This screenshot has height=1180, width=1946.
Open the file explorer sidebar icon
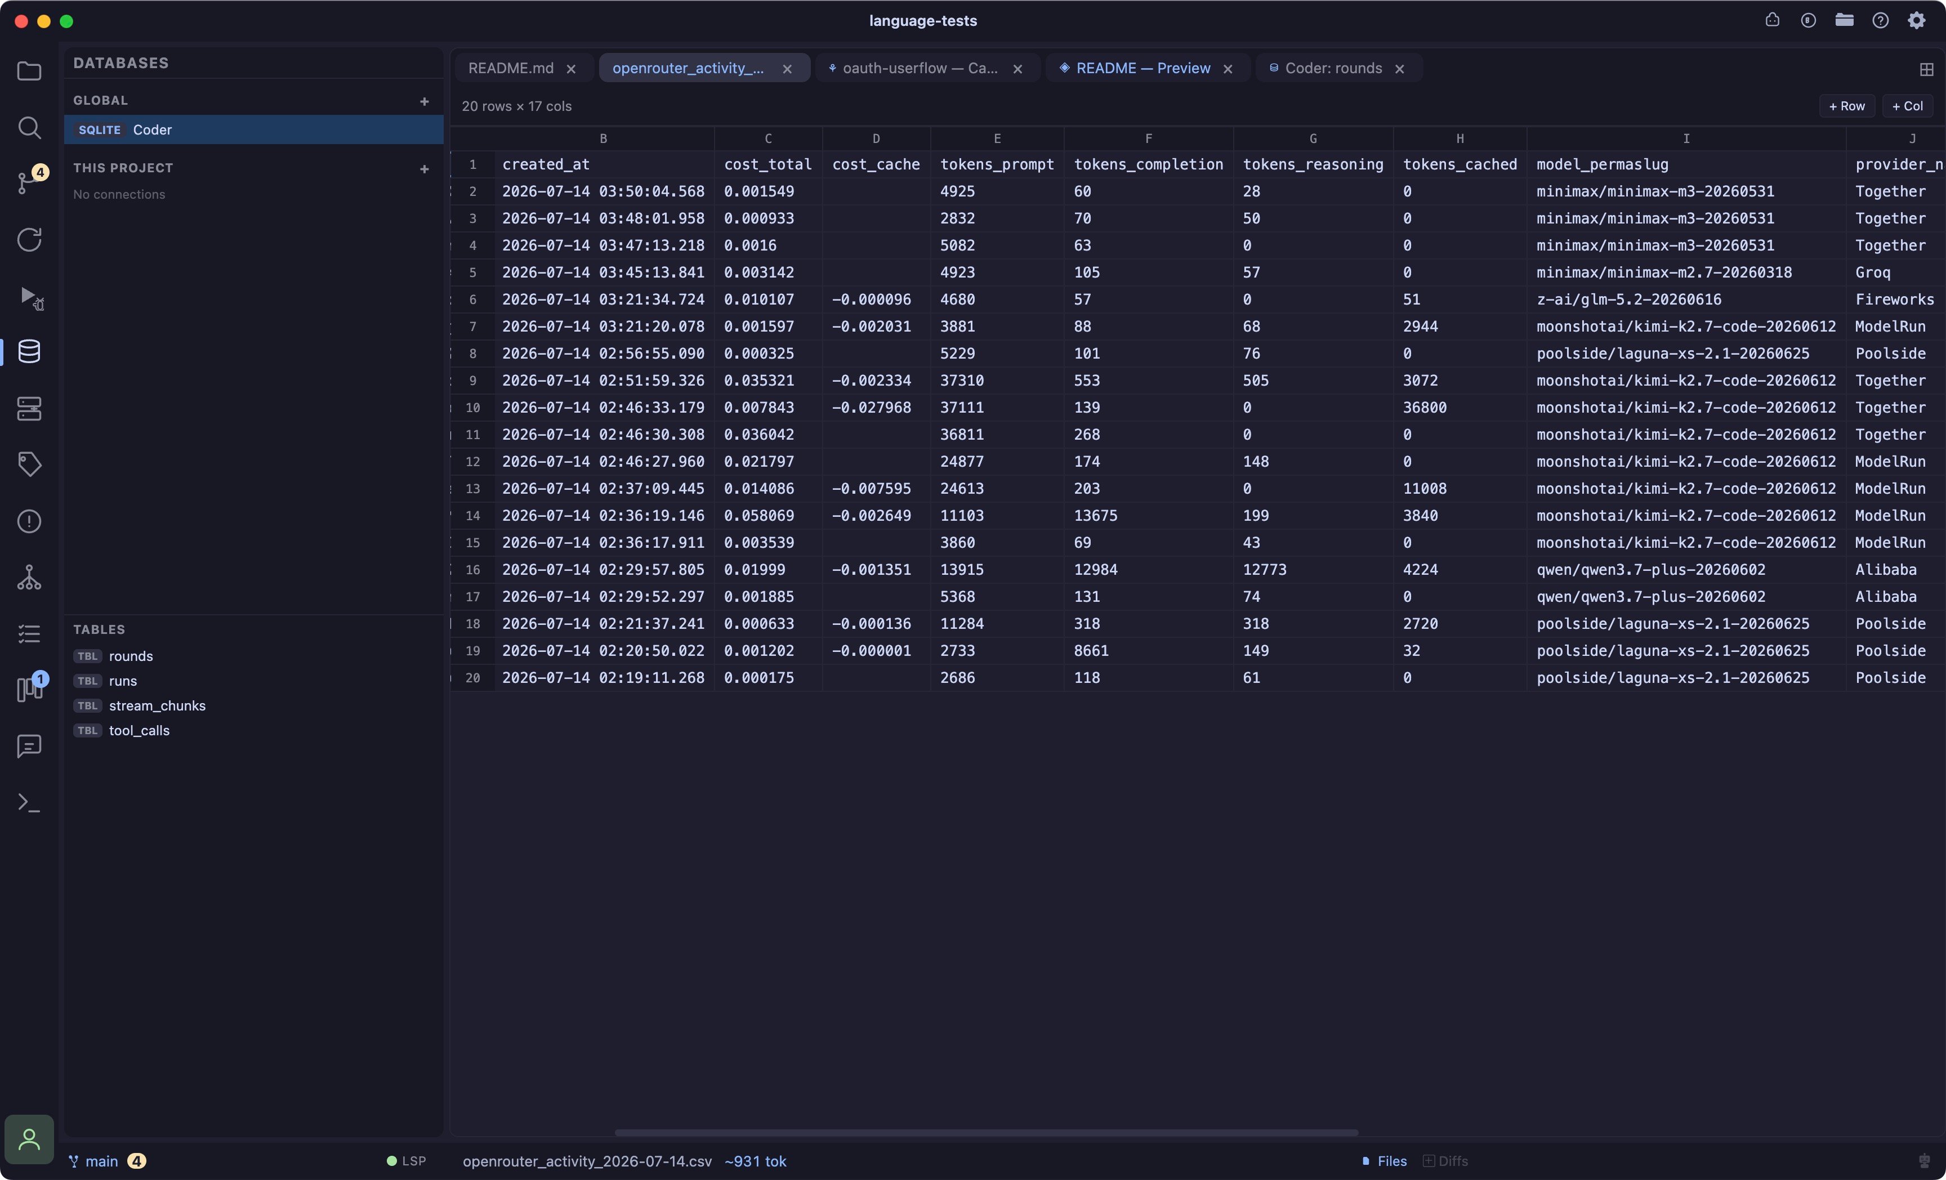pyautogui.click(x=29, y=71)
